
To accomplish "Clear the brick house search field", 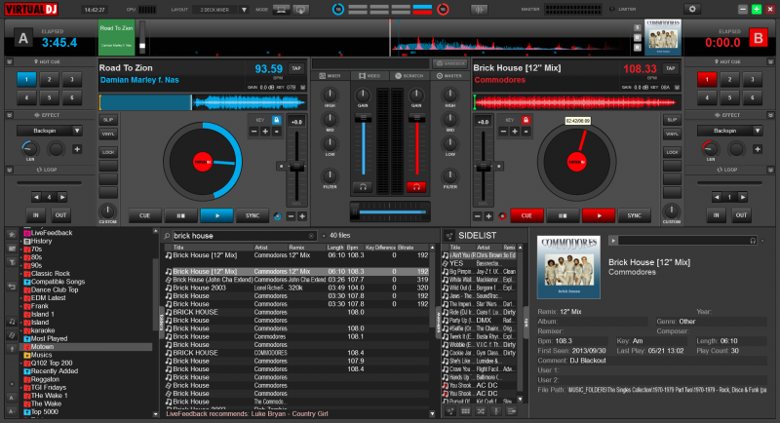I will click(x=311, y=236).
